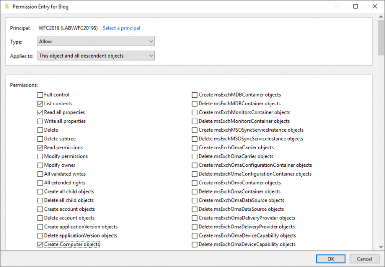Viewport: 385px width, 267px height.
Task: Enable Create msExchMDBContainer objects checkbox
Action: click(x=195, y=95)
